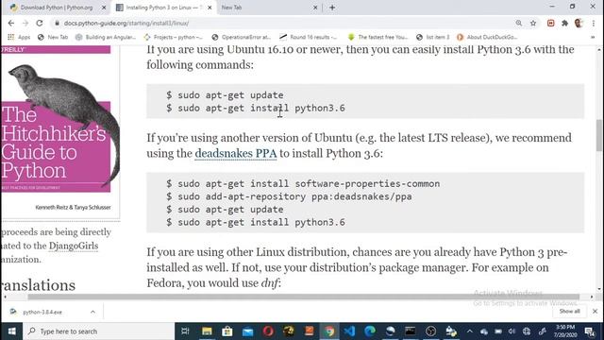Go back using the browser back arrow

click(x=10, y=23)
